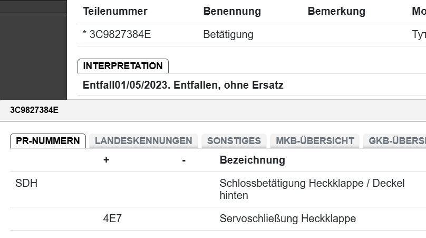Click the Benennung column header
This screenshot has height=238, width=426.
232,11
